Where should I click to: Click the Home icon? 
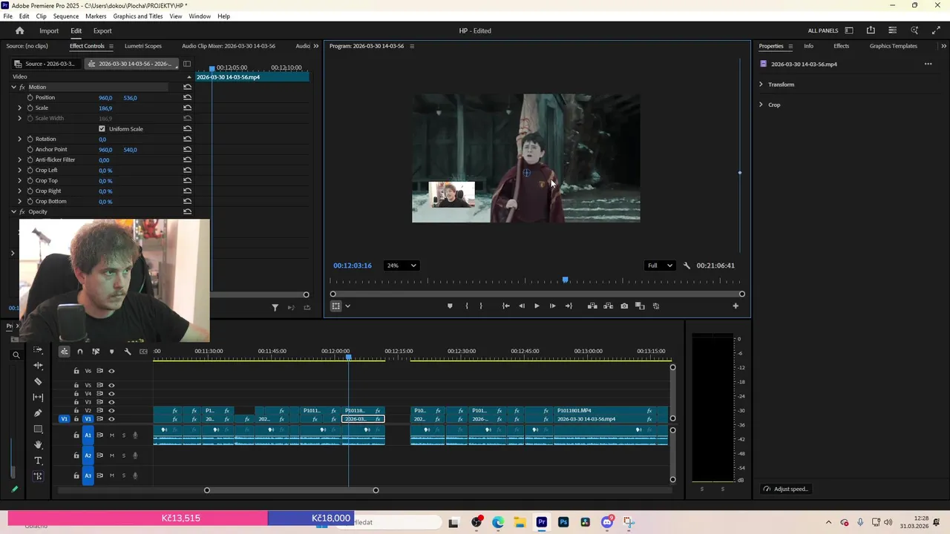[19, 30]
